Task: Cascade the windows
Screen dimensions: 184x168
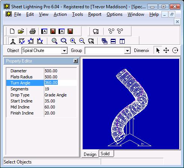Action: tap(104, 41)
